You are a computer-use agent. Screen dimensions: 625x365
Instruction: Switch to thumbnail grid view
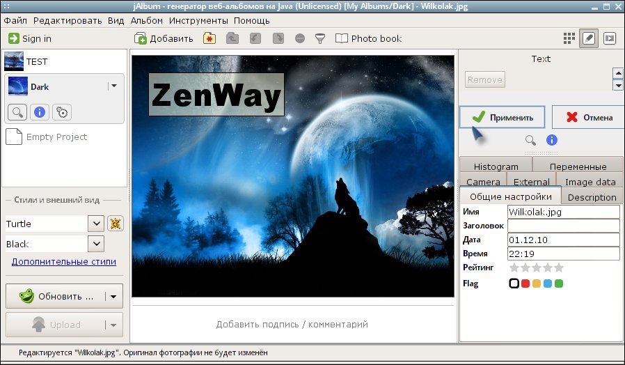click(x=569, y=38)
